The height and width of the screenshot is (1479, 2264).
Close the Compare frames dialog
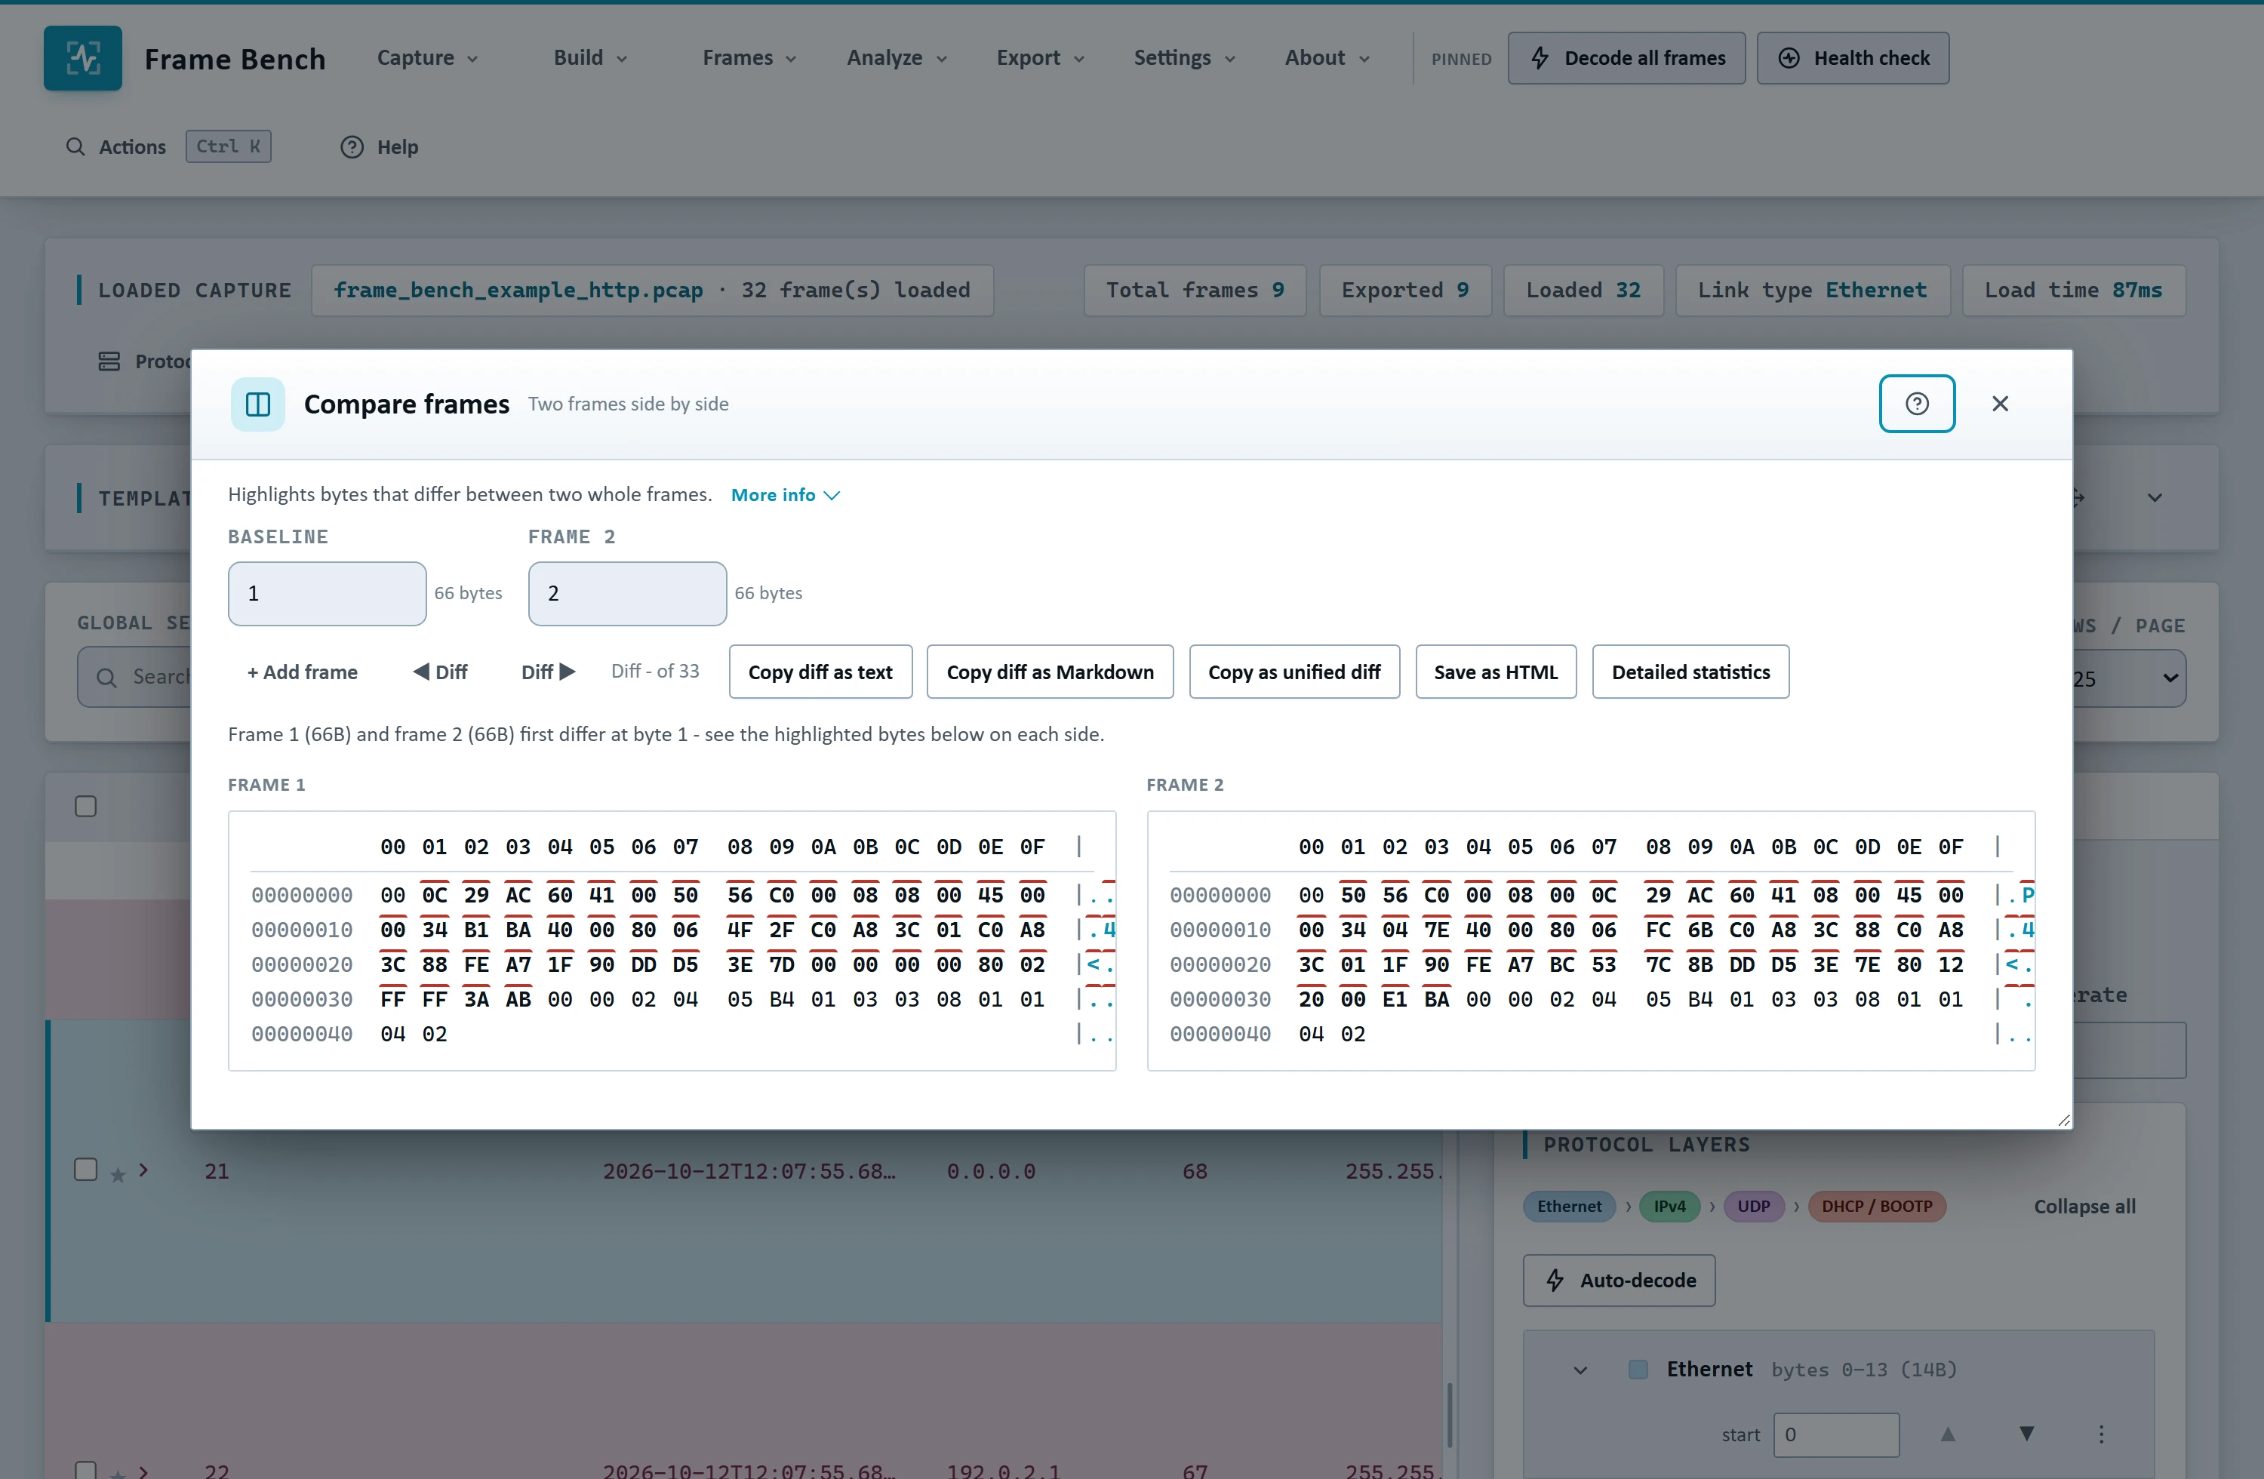2000,403
